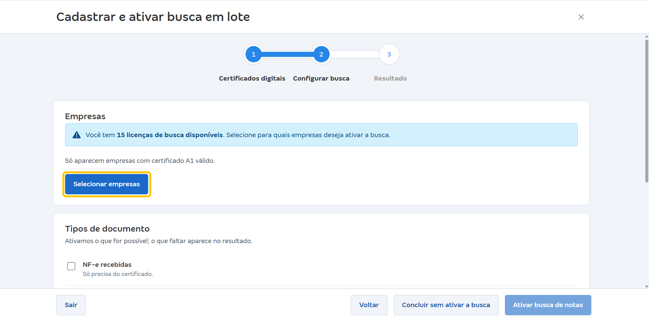The height and width of the screenshot is (321, 649).
Task: Click the NF-e recebidas label text
Action: 107,264
